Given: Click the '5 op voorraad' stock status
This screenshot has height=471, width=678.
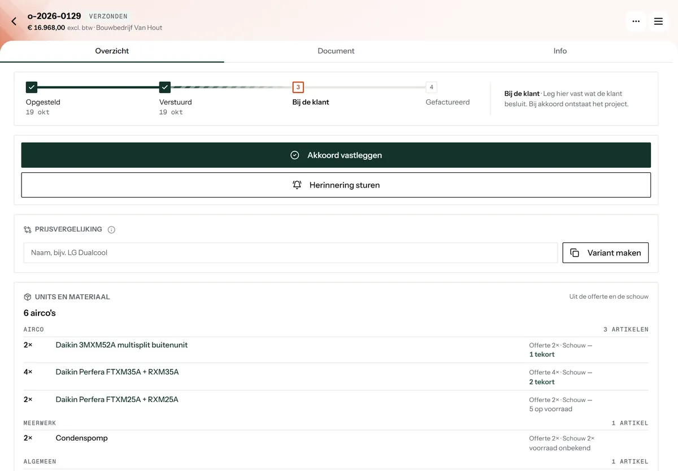Looking at the screenshot, I should (551, 409).
